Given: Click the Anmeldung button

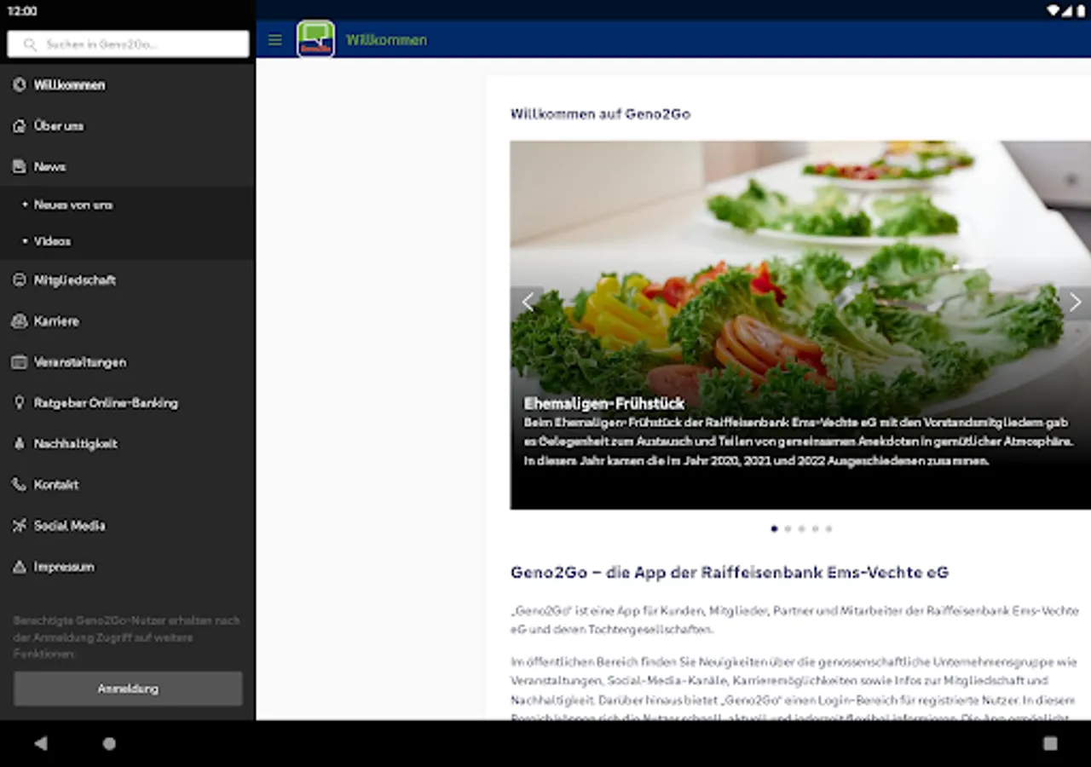Looking at the screenshot, I should pyautogui.click(x=128, y=689).
